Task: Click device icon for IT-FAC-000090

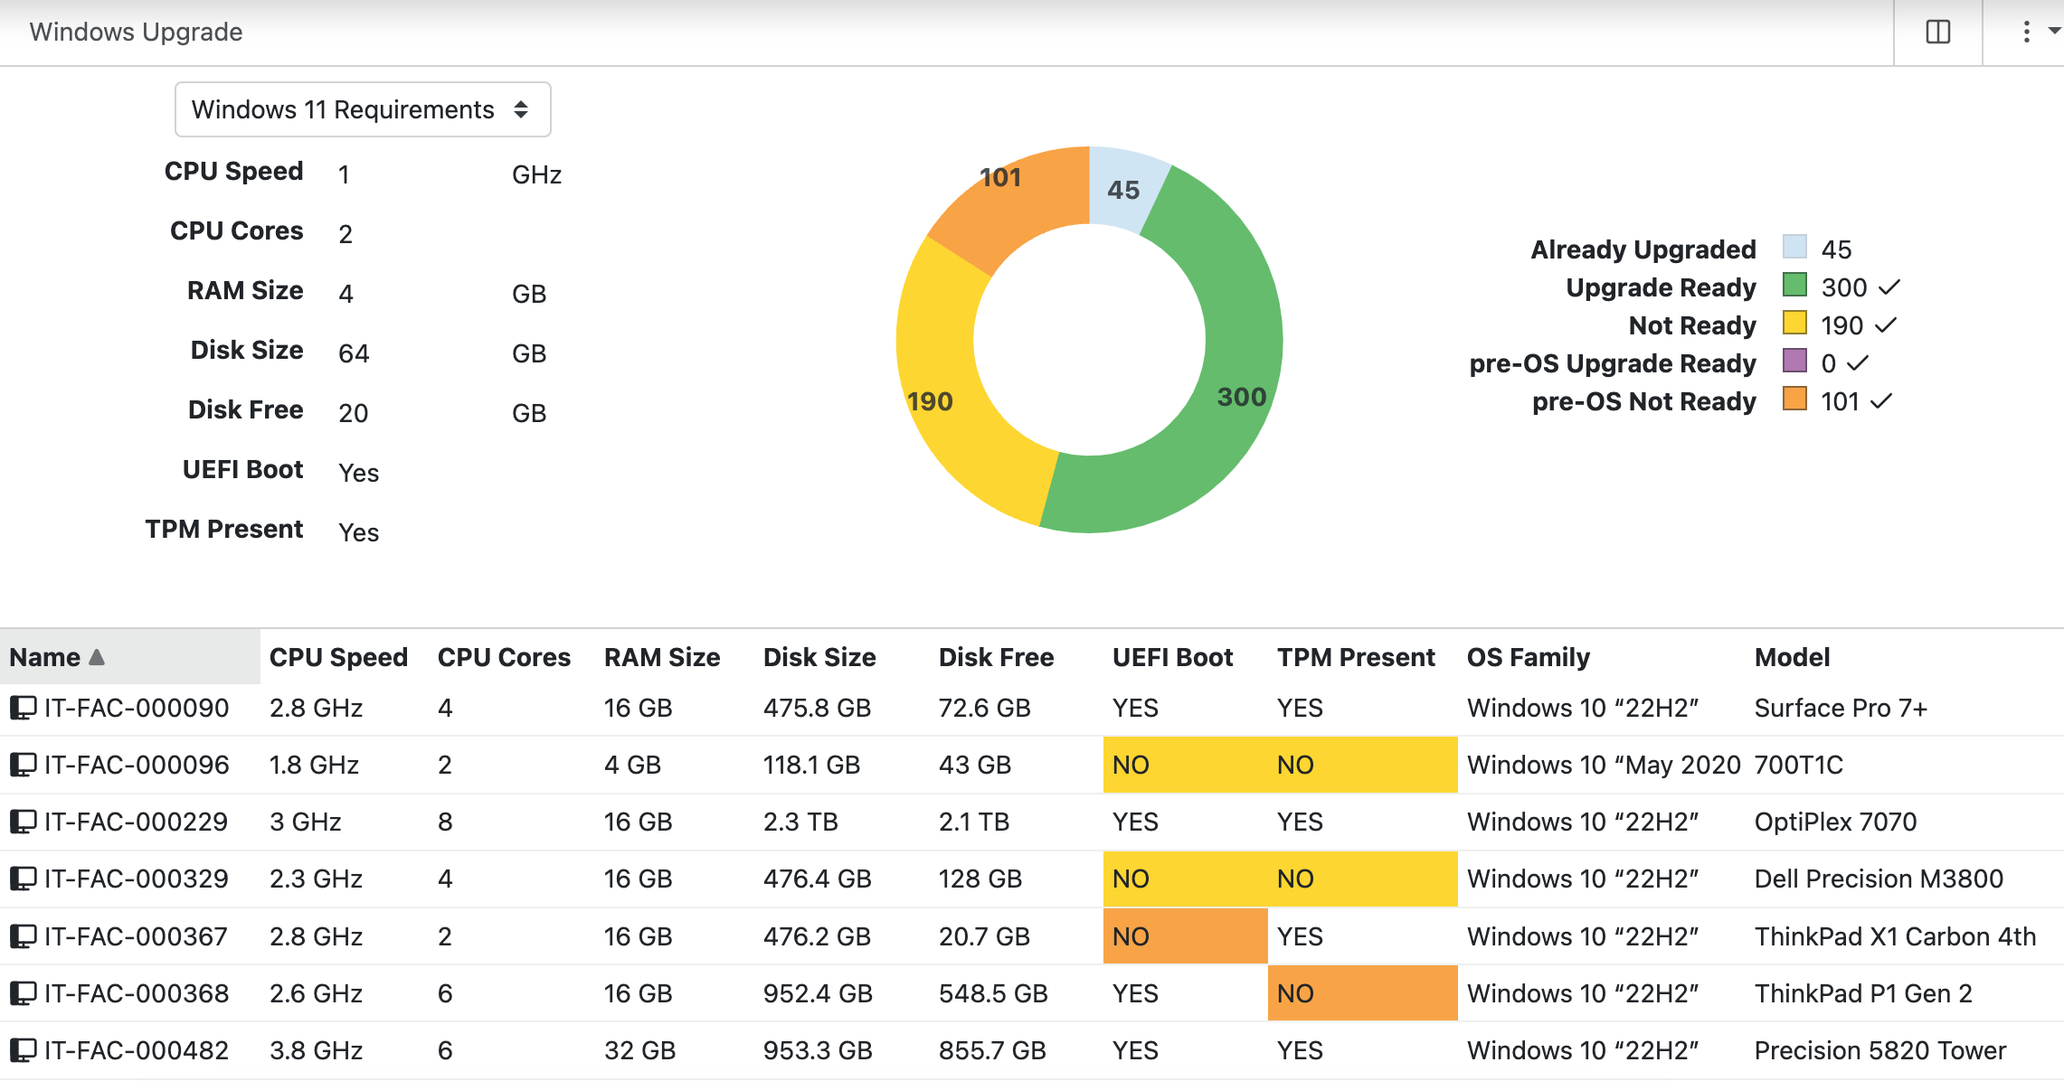Action: (23, 708)
